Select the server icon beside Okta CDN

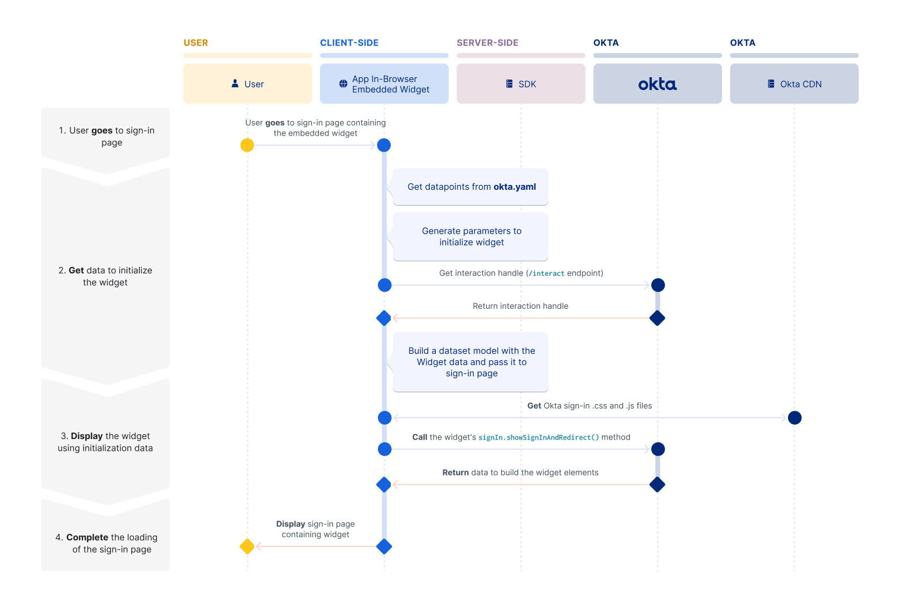771,84
